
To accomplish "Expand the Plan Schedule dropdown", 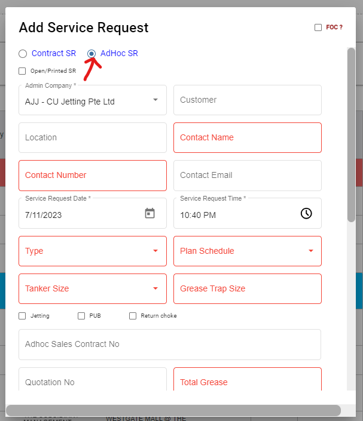I will (x=310, y=251).
